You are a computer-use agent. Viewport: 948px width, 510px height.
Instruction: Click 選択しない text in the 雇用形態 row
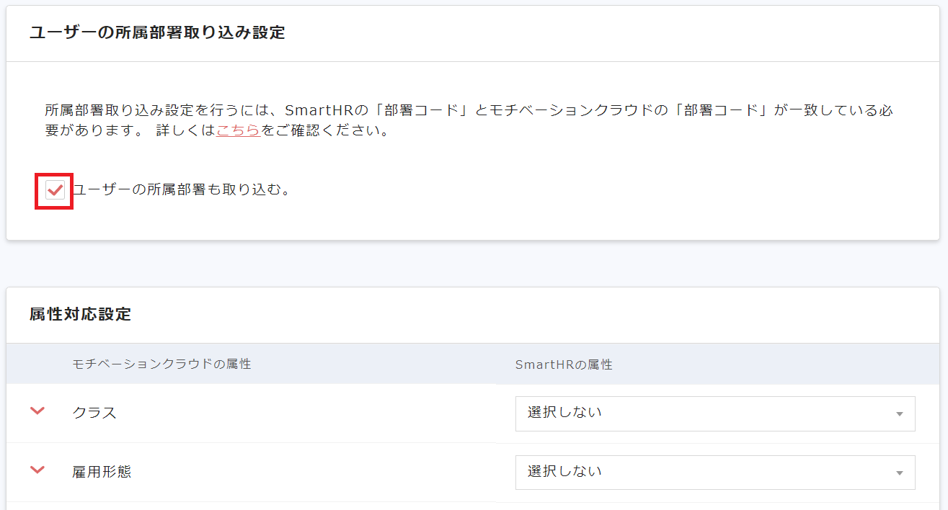564,472
